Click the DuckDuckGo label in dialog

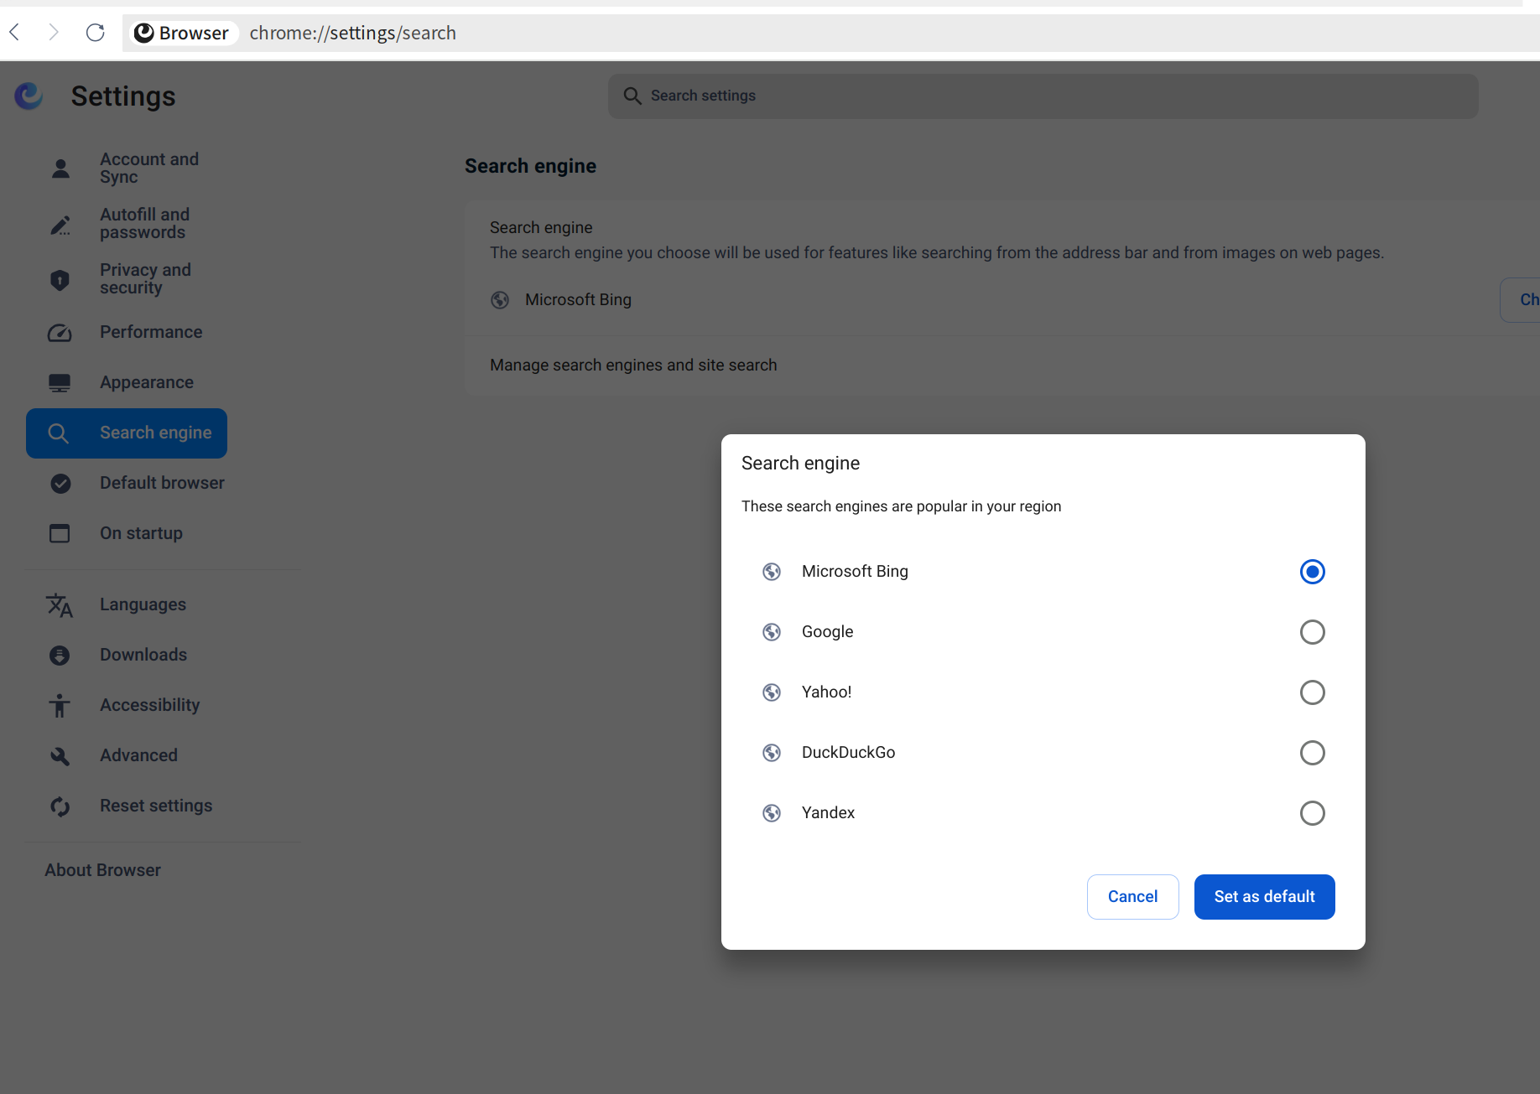click(849, 753)
